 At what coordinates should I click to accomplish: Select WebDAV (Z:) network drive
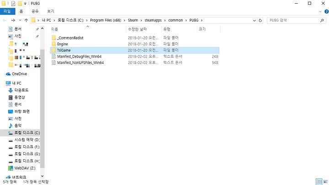(25, 168)
